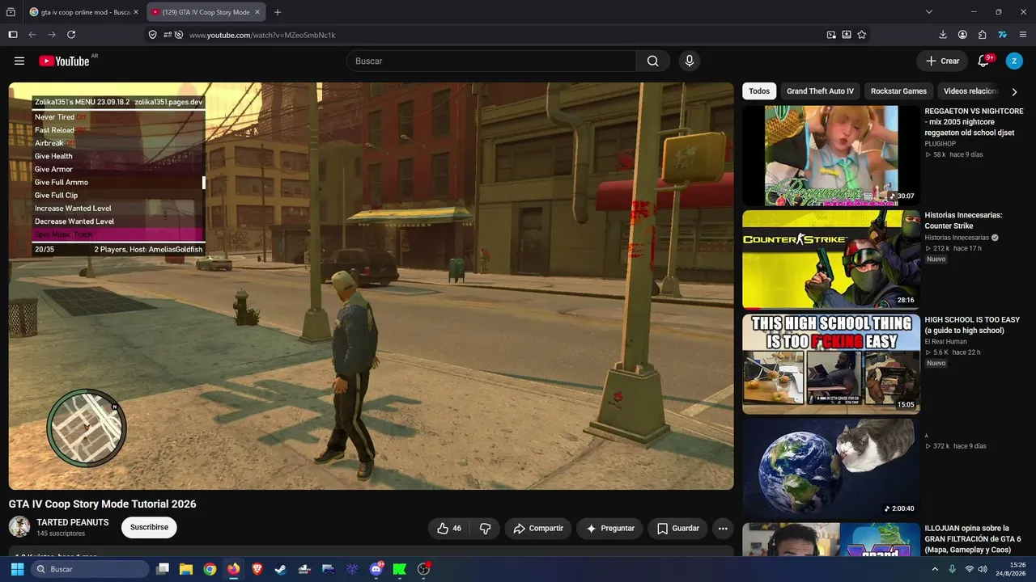Open the browser downloads panel
1036x582 pixels.
(x=943, y=35)
